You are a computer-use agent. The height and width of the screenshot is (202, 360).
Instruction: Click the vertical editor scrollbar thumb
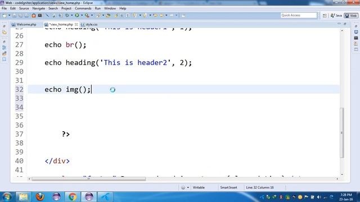coord(342,132)
